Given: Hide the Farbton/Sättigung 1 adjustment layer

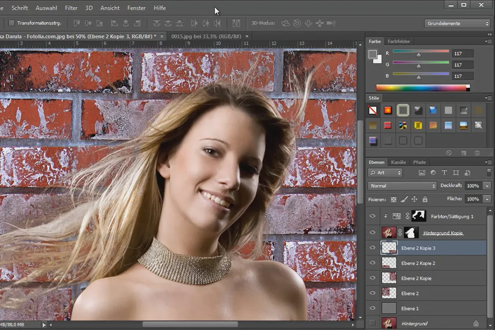Looking at the screenshot, I should (x=373, y=216).
